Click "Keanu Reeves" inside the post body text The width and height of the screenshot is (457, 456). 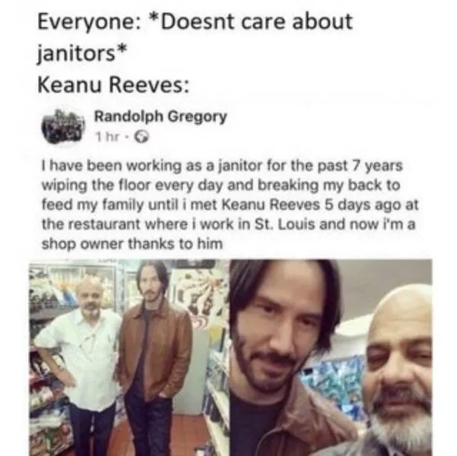(271, 204)
